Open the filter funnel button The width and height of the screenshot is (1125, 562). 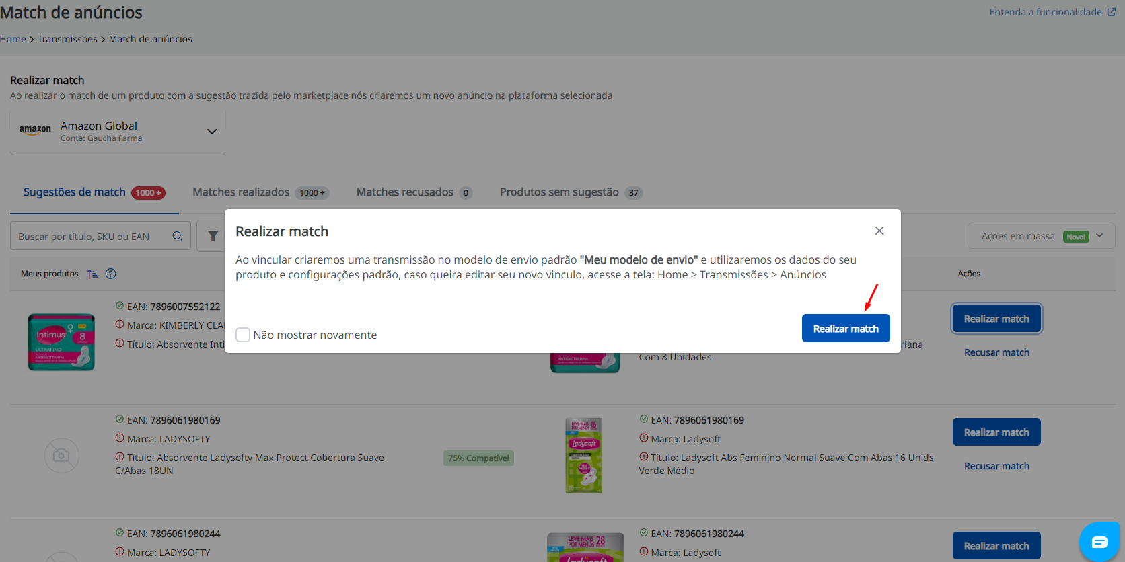point(213,236)
